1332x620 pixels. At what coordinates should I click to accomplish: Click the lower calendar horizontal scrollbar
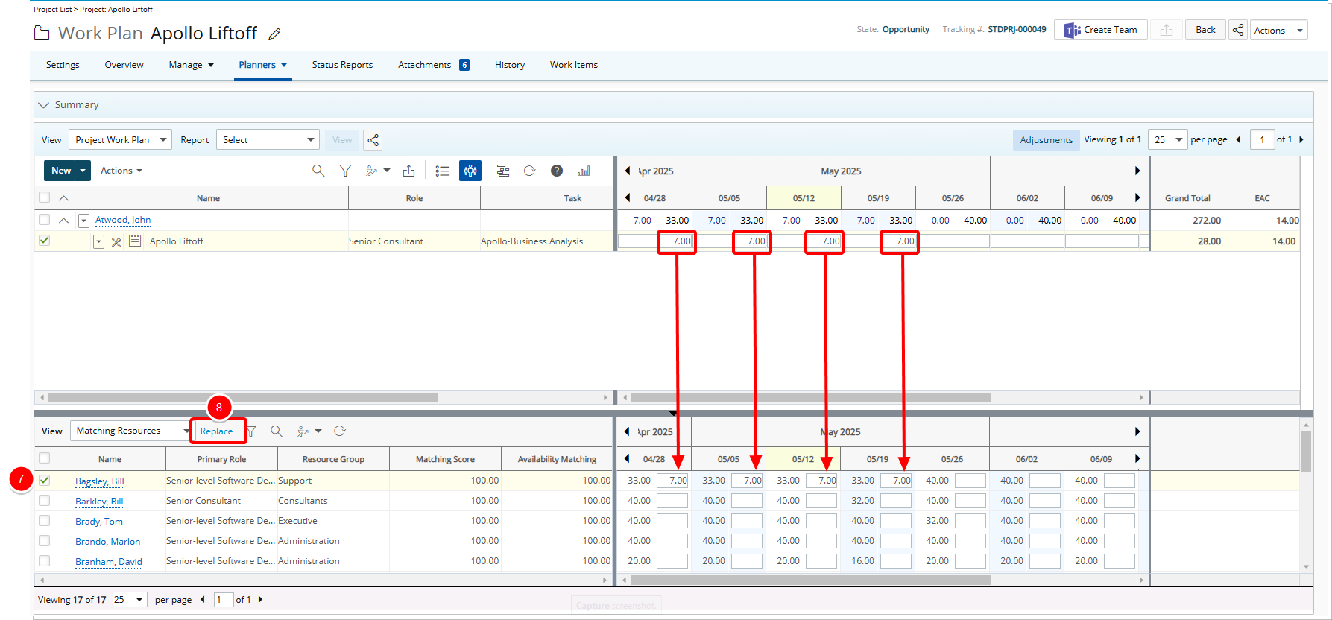[811, 579]
